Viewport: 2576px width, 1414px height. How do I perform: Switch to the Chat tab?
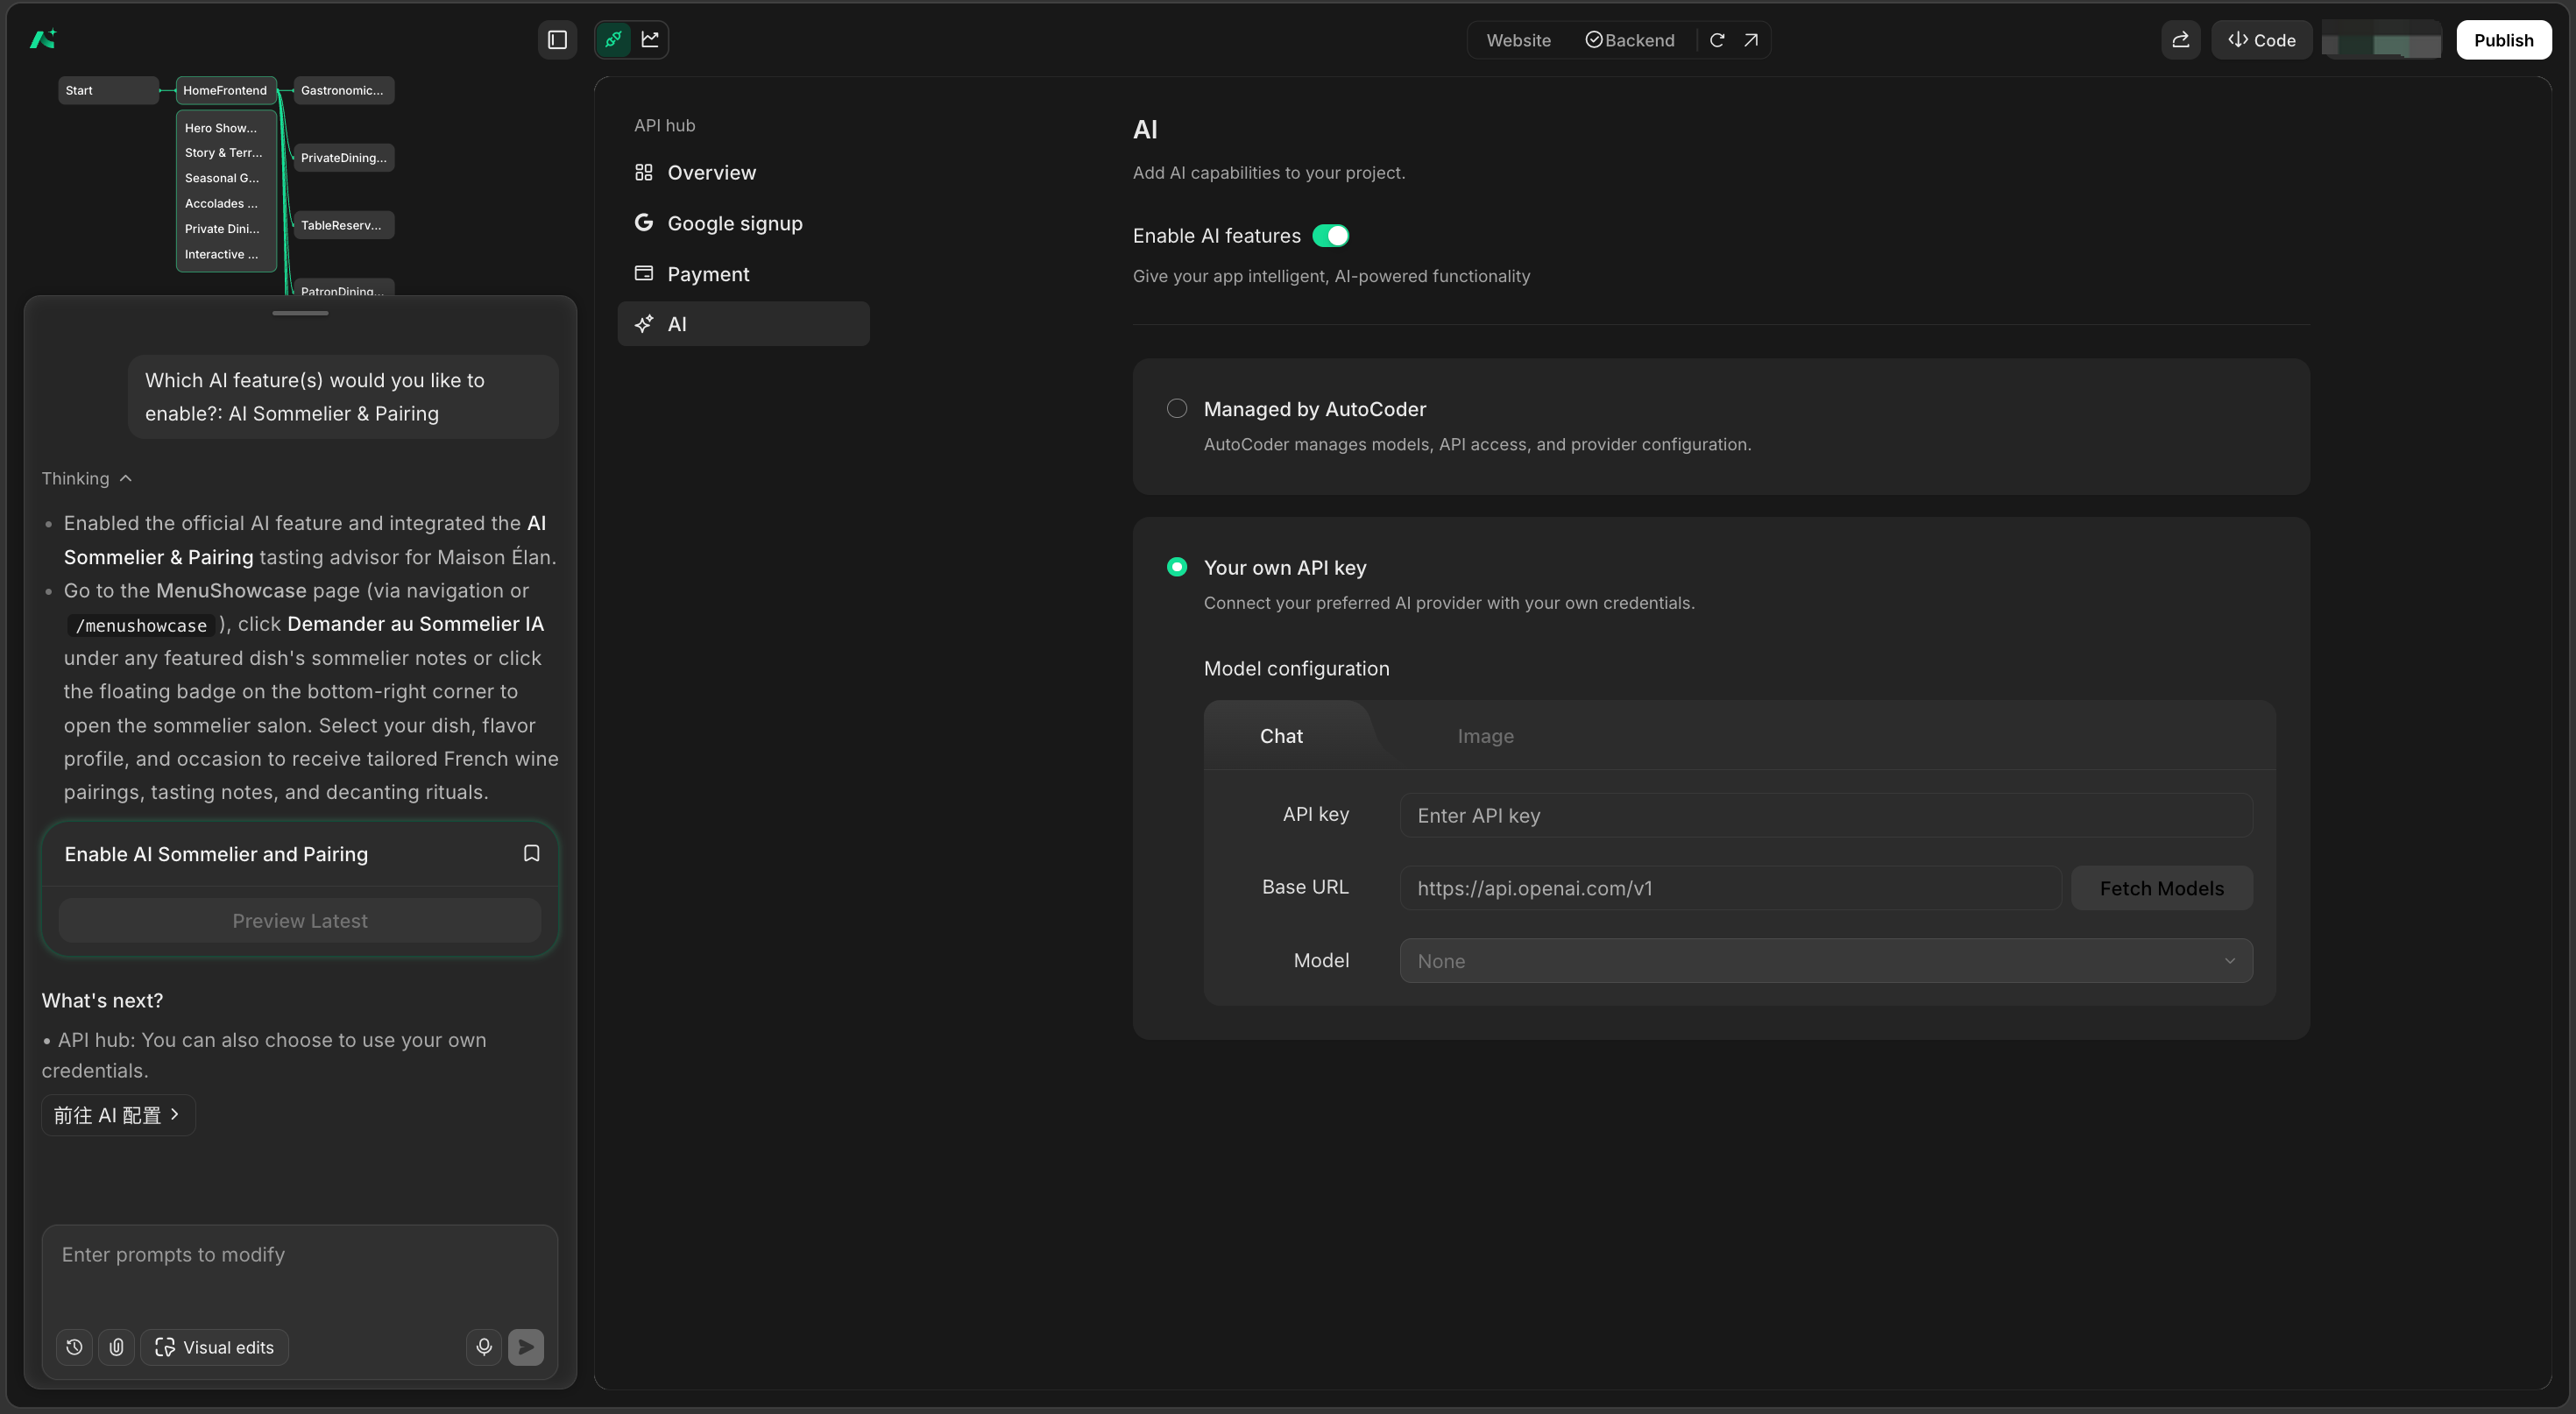coord(1281,736)
